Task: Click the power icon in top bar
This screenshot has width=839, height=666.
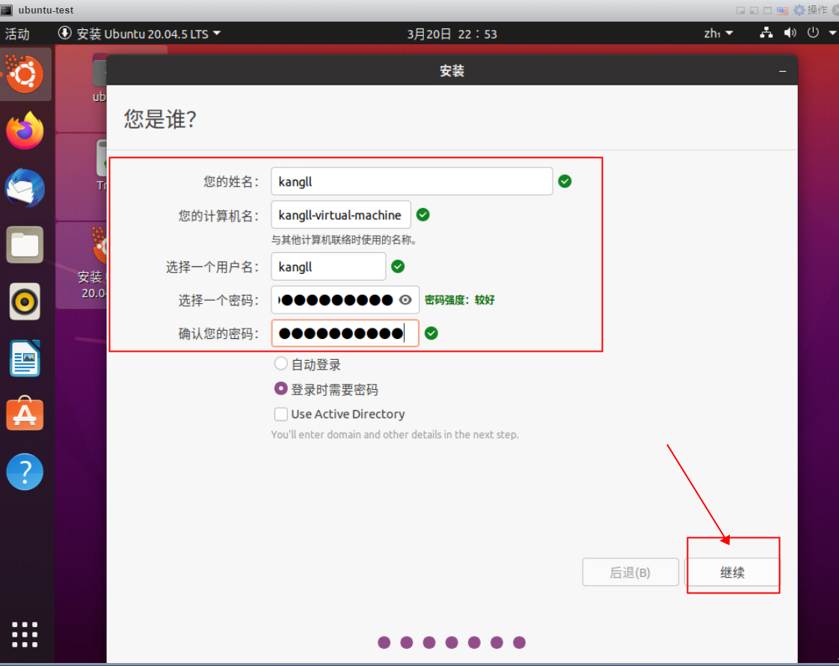Action: (813, 33)
